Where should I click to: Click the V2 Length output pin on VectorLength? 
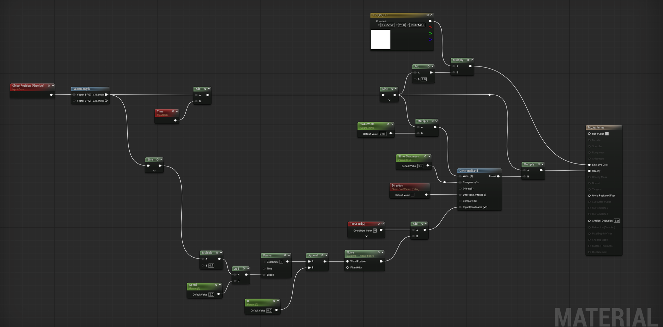(x=106, y=101)
